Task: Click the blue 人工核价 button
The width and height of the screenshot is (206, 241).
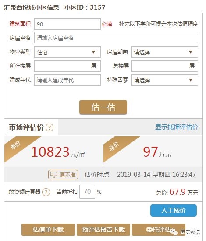Action: (174, 210)
